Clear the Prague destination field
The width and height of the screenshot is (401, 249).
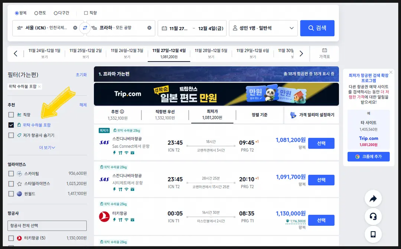149,28
